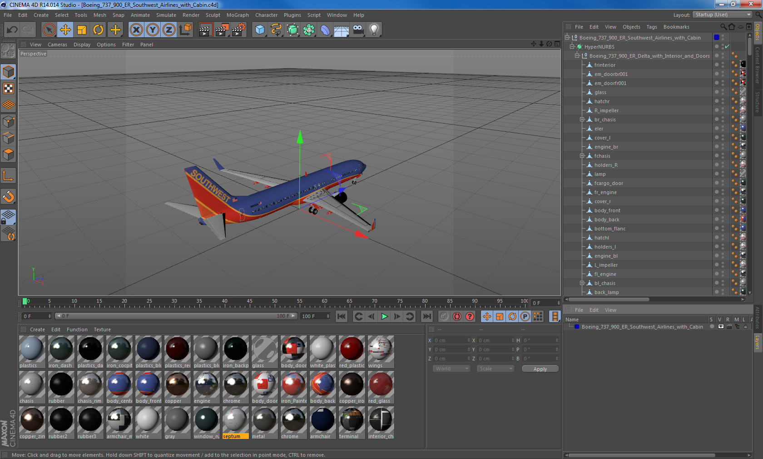Image resolution: width=763 pixels, height=459 pixels.
Task: Collapse Boeing_737_900_ER_Southwest_Airlines_with_Cabin root node
Action: pyautogui.click(x=567, y=37)
